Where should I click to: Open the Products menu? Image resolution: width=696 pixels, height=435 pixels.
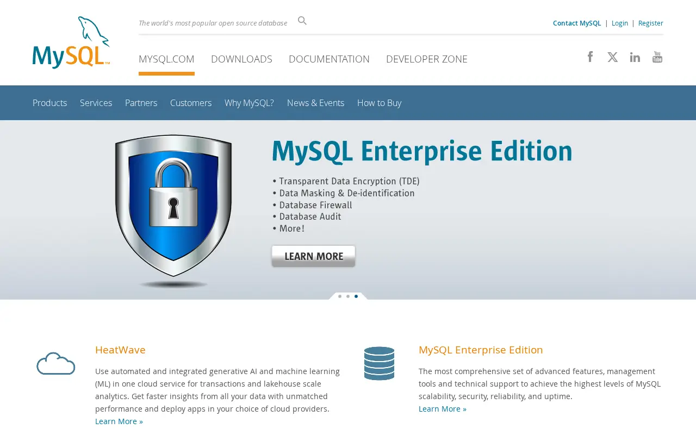click(49, 103)
